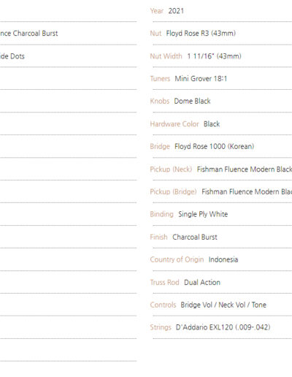Click the Truss Rod Dual Action entry

(185, 282)
